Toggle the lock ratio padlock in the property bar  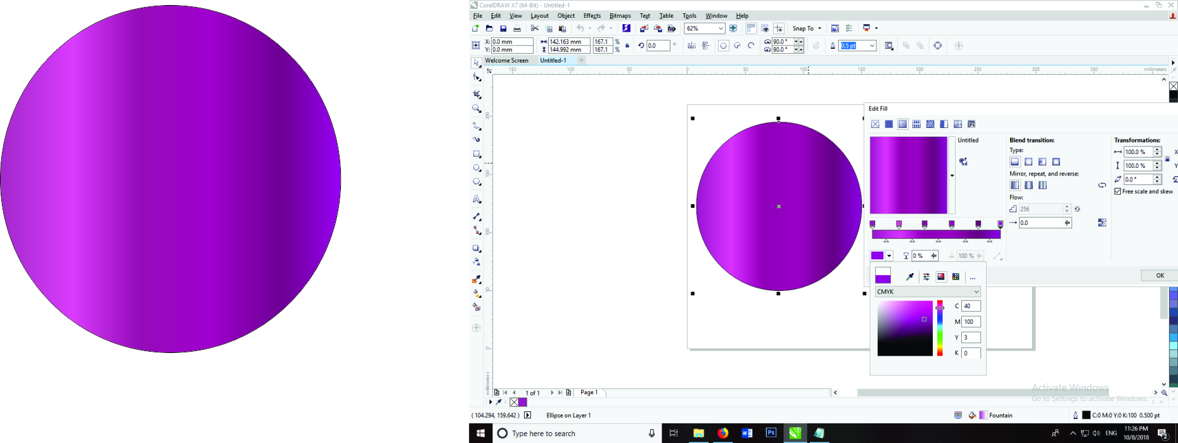coord(627,46)
